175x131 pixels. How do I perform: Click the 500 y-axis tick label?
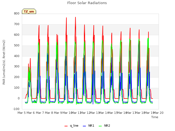click(x=17, y=45)
